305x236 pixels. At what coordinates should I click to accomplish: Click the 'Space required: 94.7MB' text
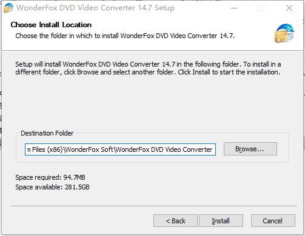[x=50, y=177]
